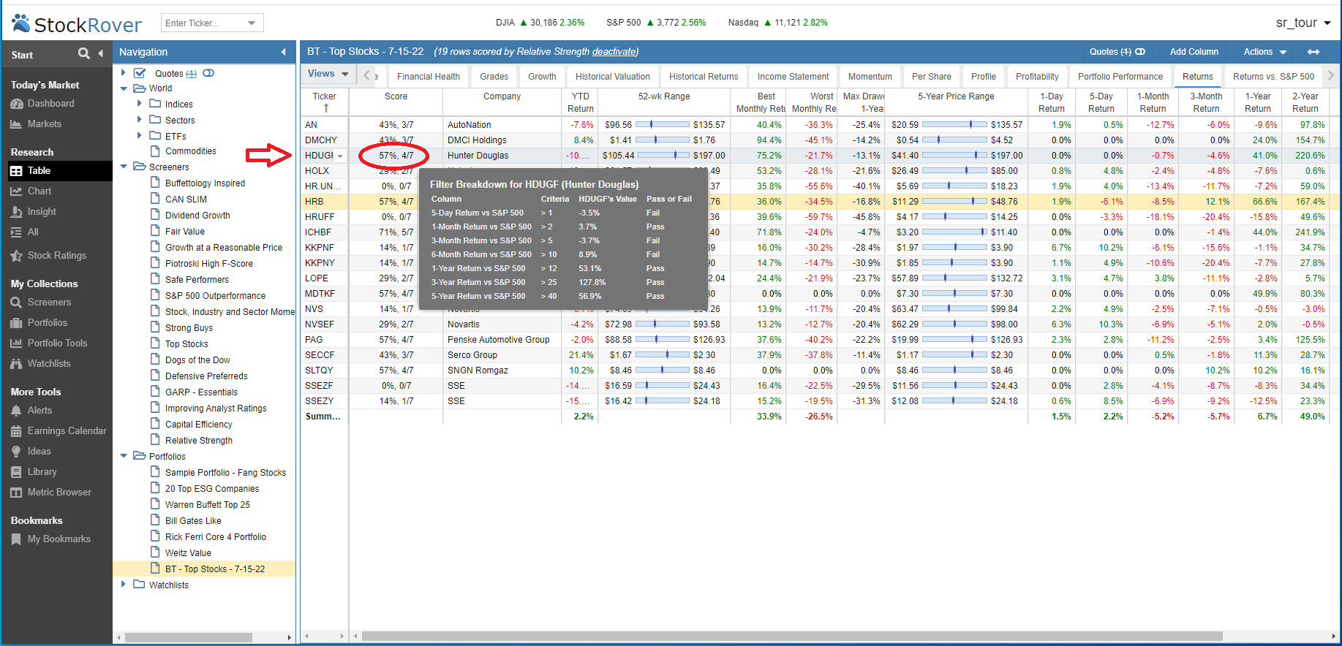Expand the Watchlists folder in Navigation
The height and width of the screenshot is (646, 1342).
coord(124,585)
